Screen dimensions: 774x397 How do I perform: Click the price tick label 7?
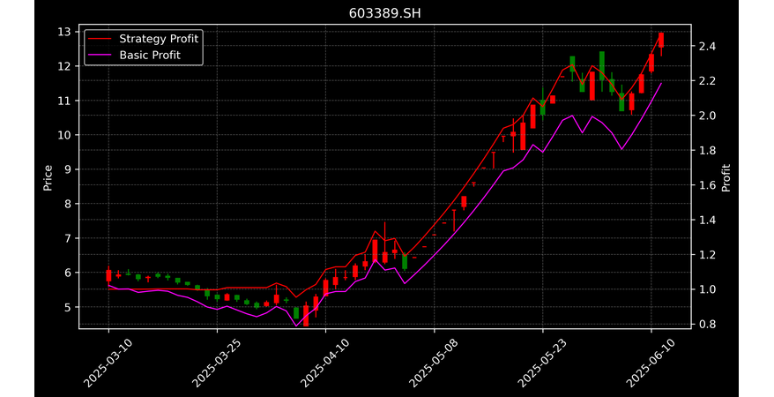click(69, 238)
